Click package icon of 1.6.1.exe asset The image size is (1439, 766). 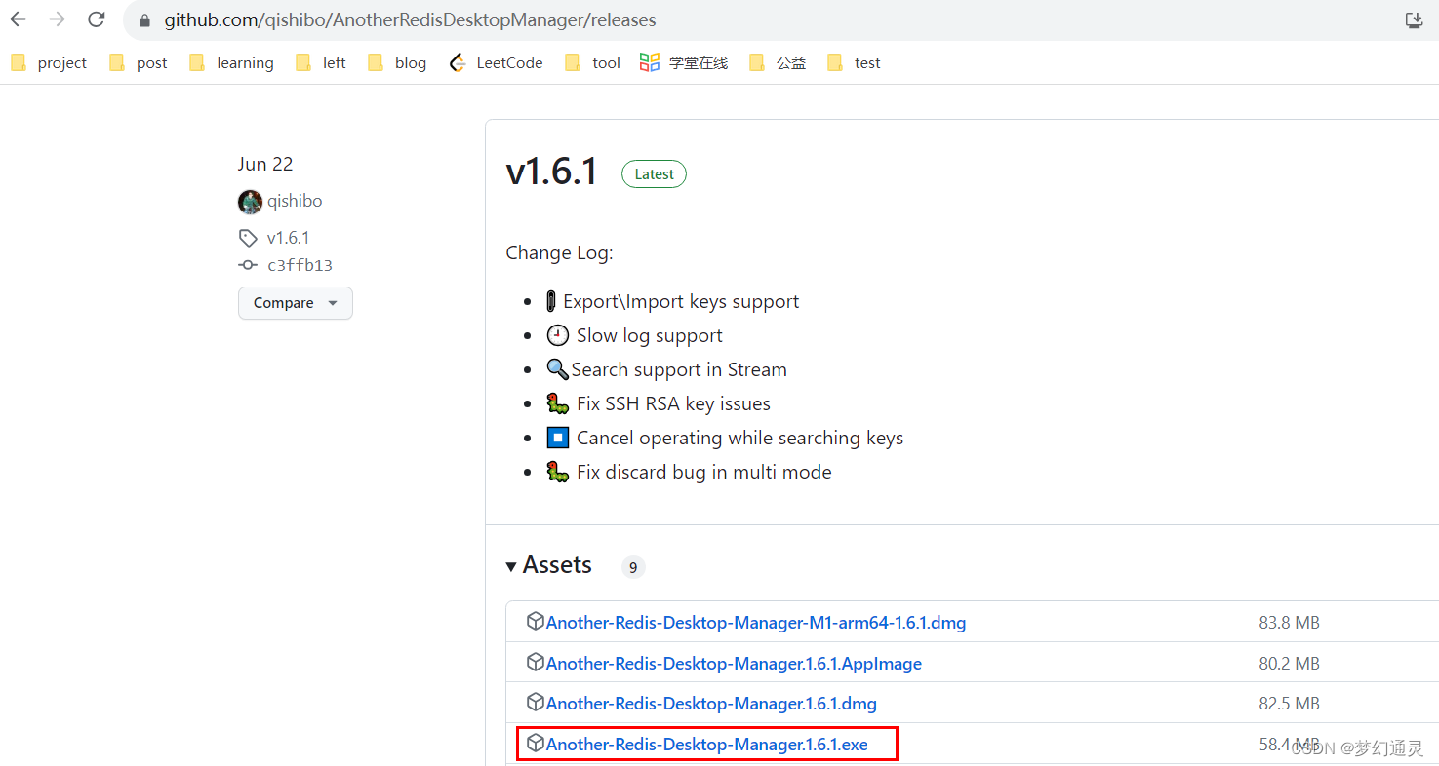pyautogui.click(x=535, y=743)
